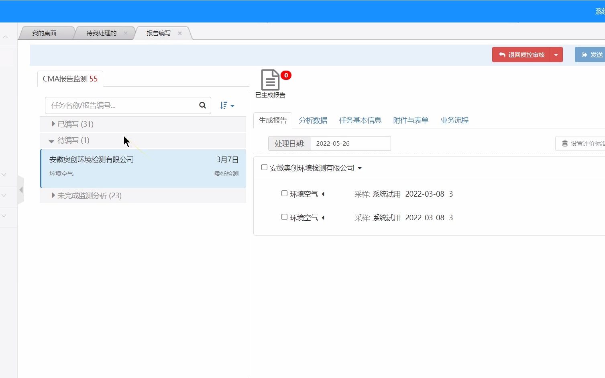This screenshot has height=378, width=605.
Task: Open the generated reports document icon
Action: 270,80
